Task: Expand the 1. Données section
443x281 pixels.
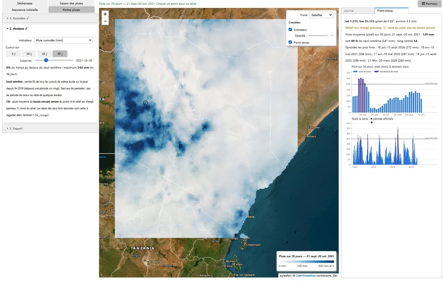Action: (x=50, y=18)
